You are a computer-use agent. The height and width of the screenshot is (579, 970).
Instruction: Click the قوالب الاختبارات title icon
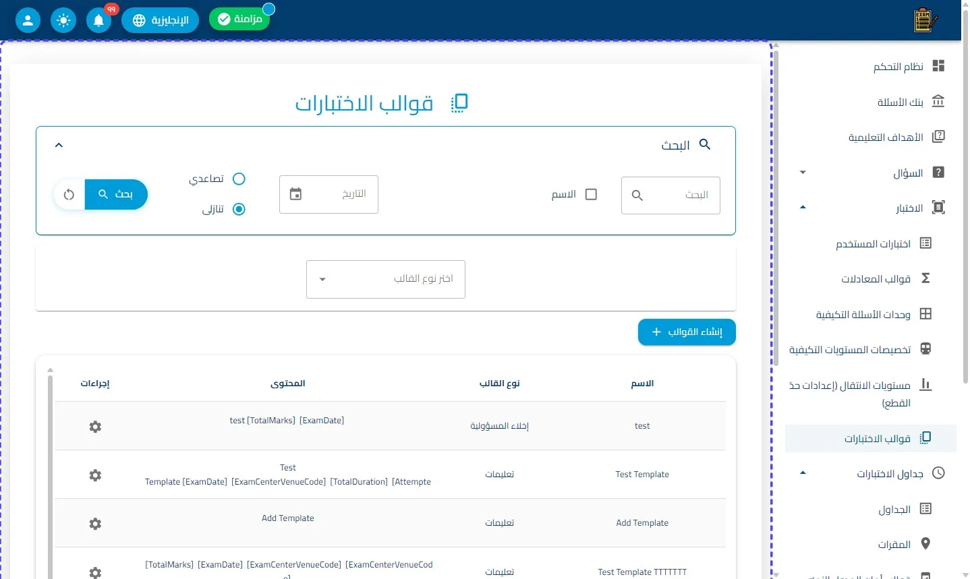(459, 103)
